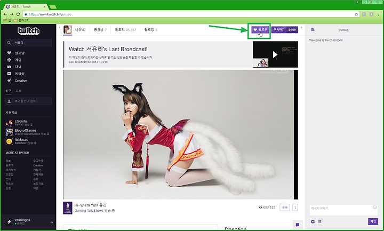Open the Apps bookmarks shortcut

click(7, 20)
